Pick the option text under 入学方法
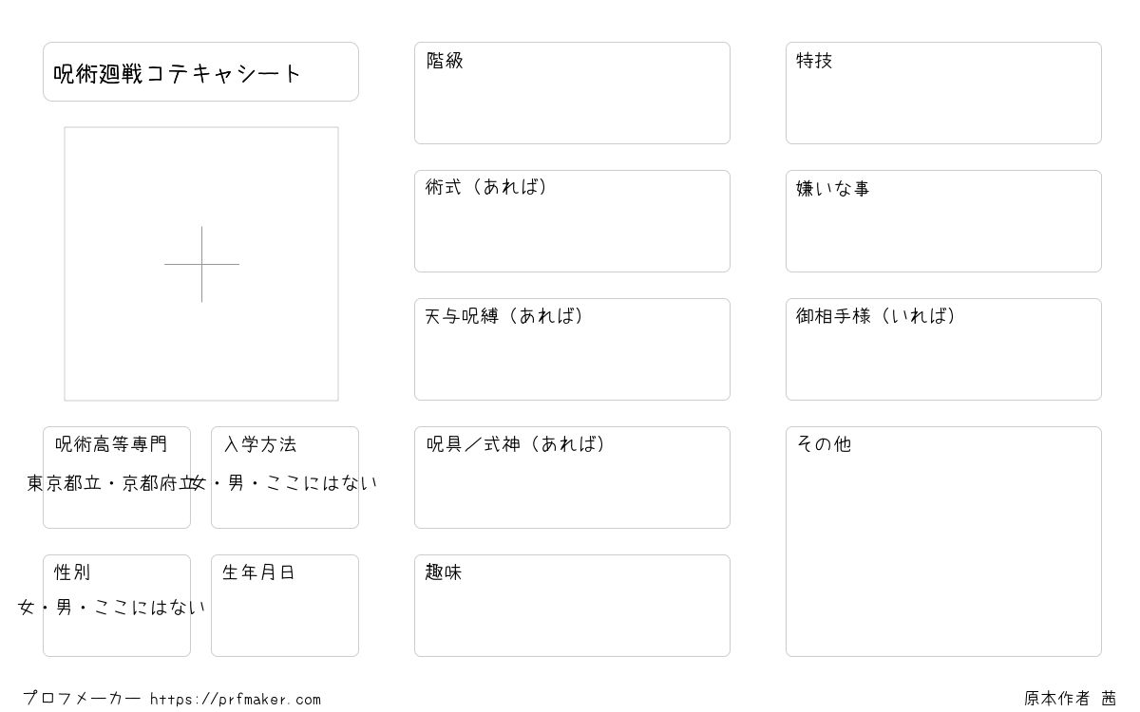The image size is (1140, 712). [285, 483]
